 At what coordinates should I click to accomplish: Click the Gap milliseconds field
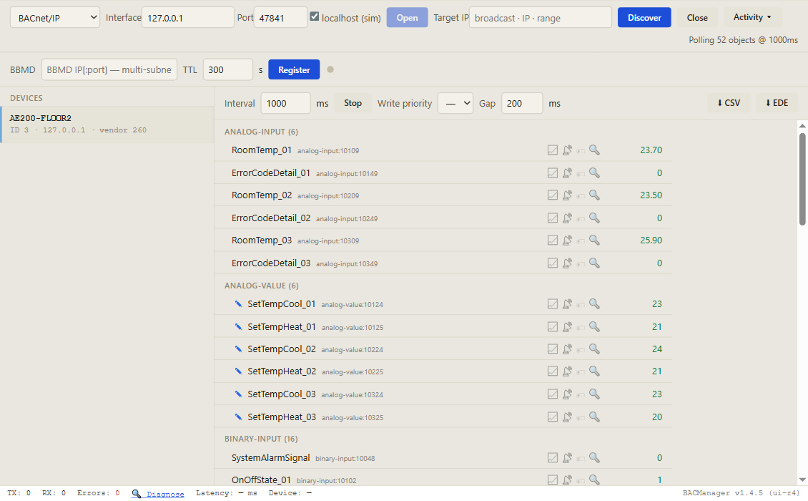[521, 103]
